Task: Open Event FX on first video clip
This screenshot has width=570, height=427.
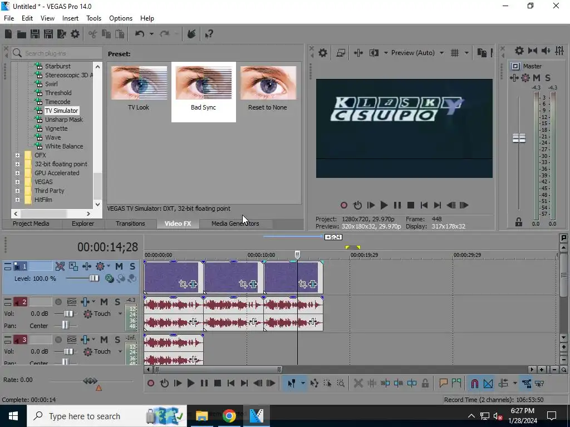Action: point(193,284)
